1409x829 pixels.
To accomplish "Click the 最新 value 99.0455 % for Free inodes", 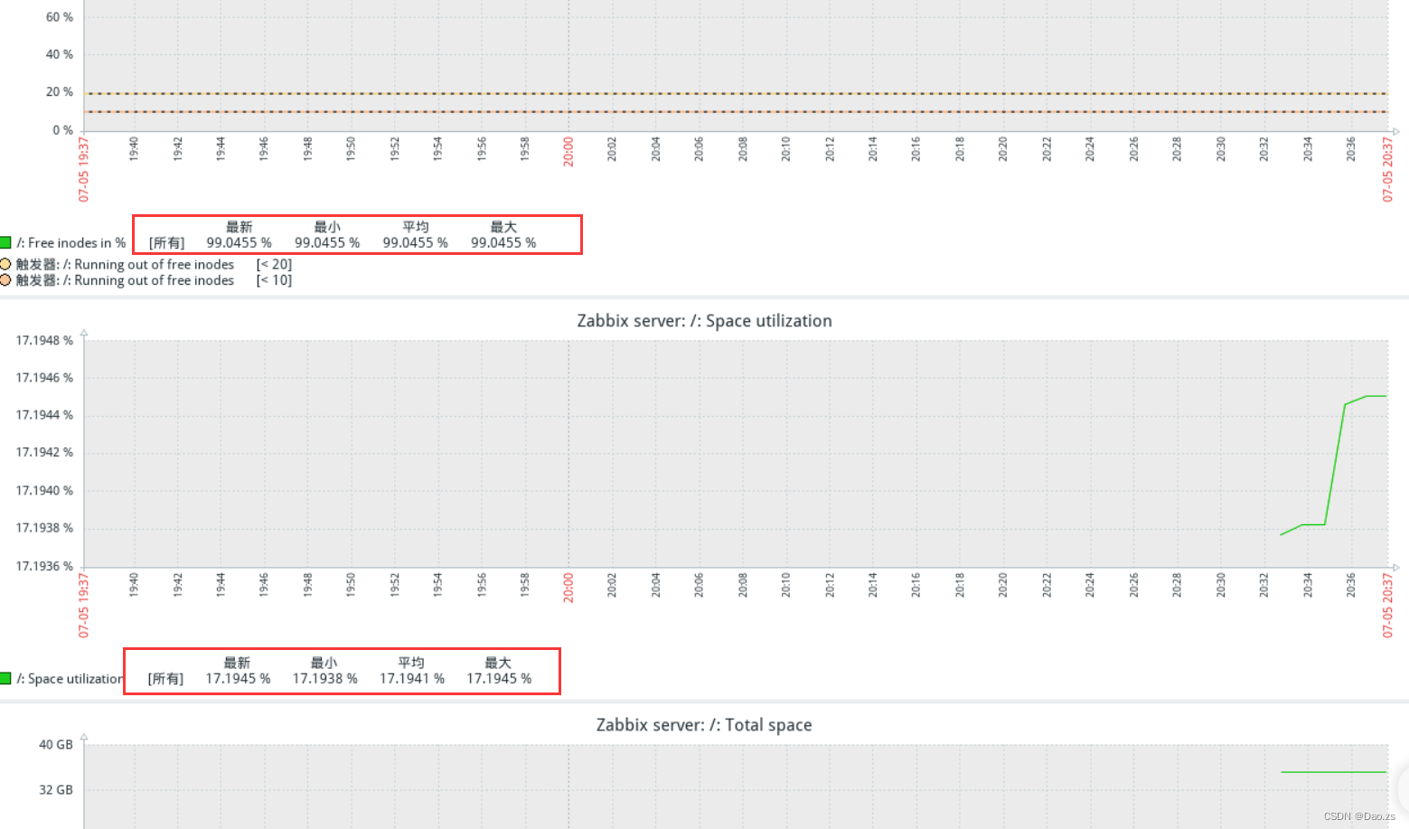I will tap(239, 242).
